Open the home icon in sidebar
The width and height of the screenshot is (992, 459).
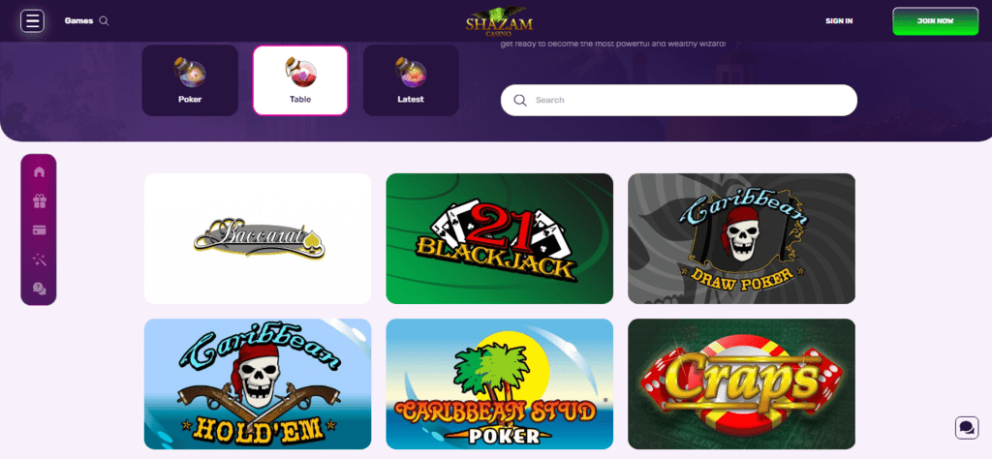point(39,172)
